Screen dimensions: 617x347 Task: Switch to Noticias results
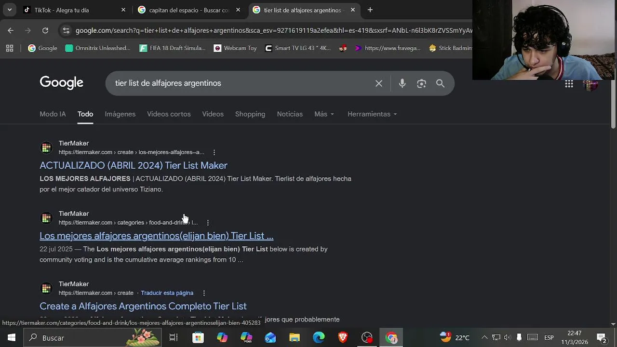[290, 114]
